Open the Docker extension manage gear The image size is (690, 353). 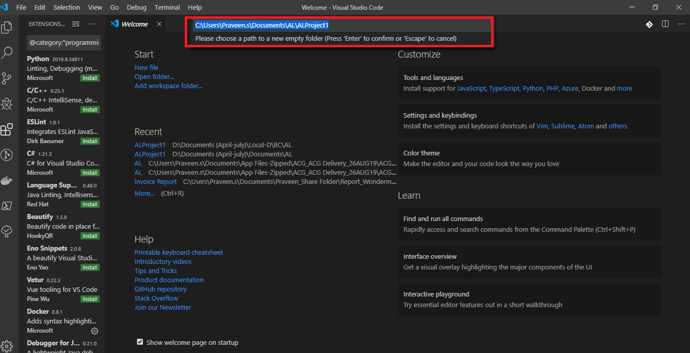(94, 331)
